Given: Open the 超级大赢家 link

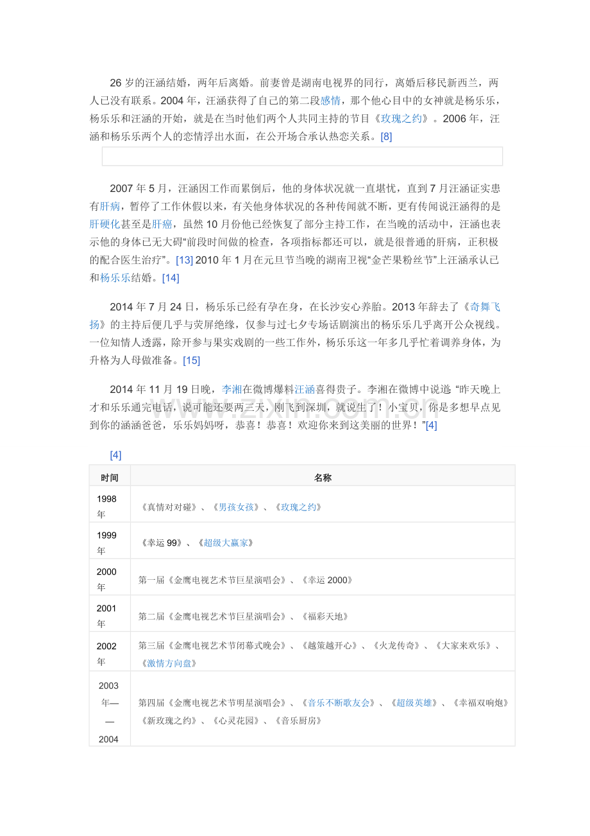Looking at the screenshot, I should tap(224, 543).
